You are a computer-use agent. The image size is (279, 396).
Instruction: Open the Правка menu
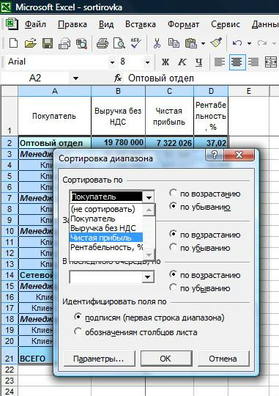point(72,24)
